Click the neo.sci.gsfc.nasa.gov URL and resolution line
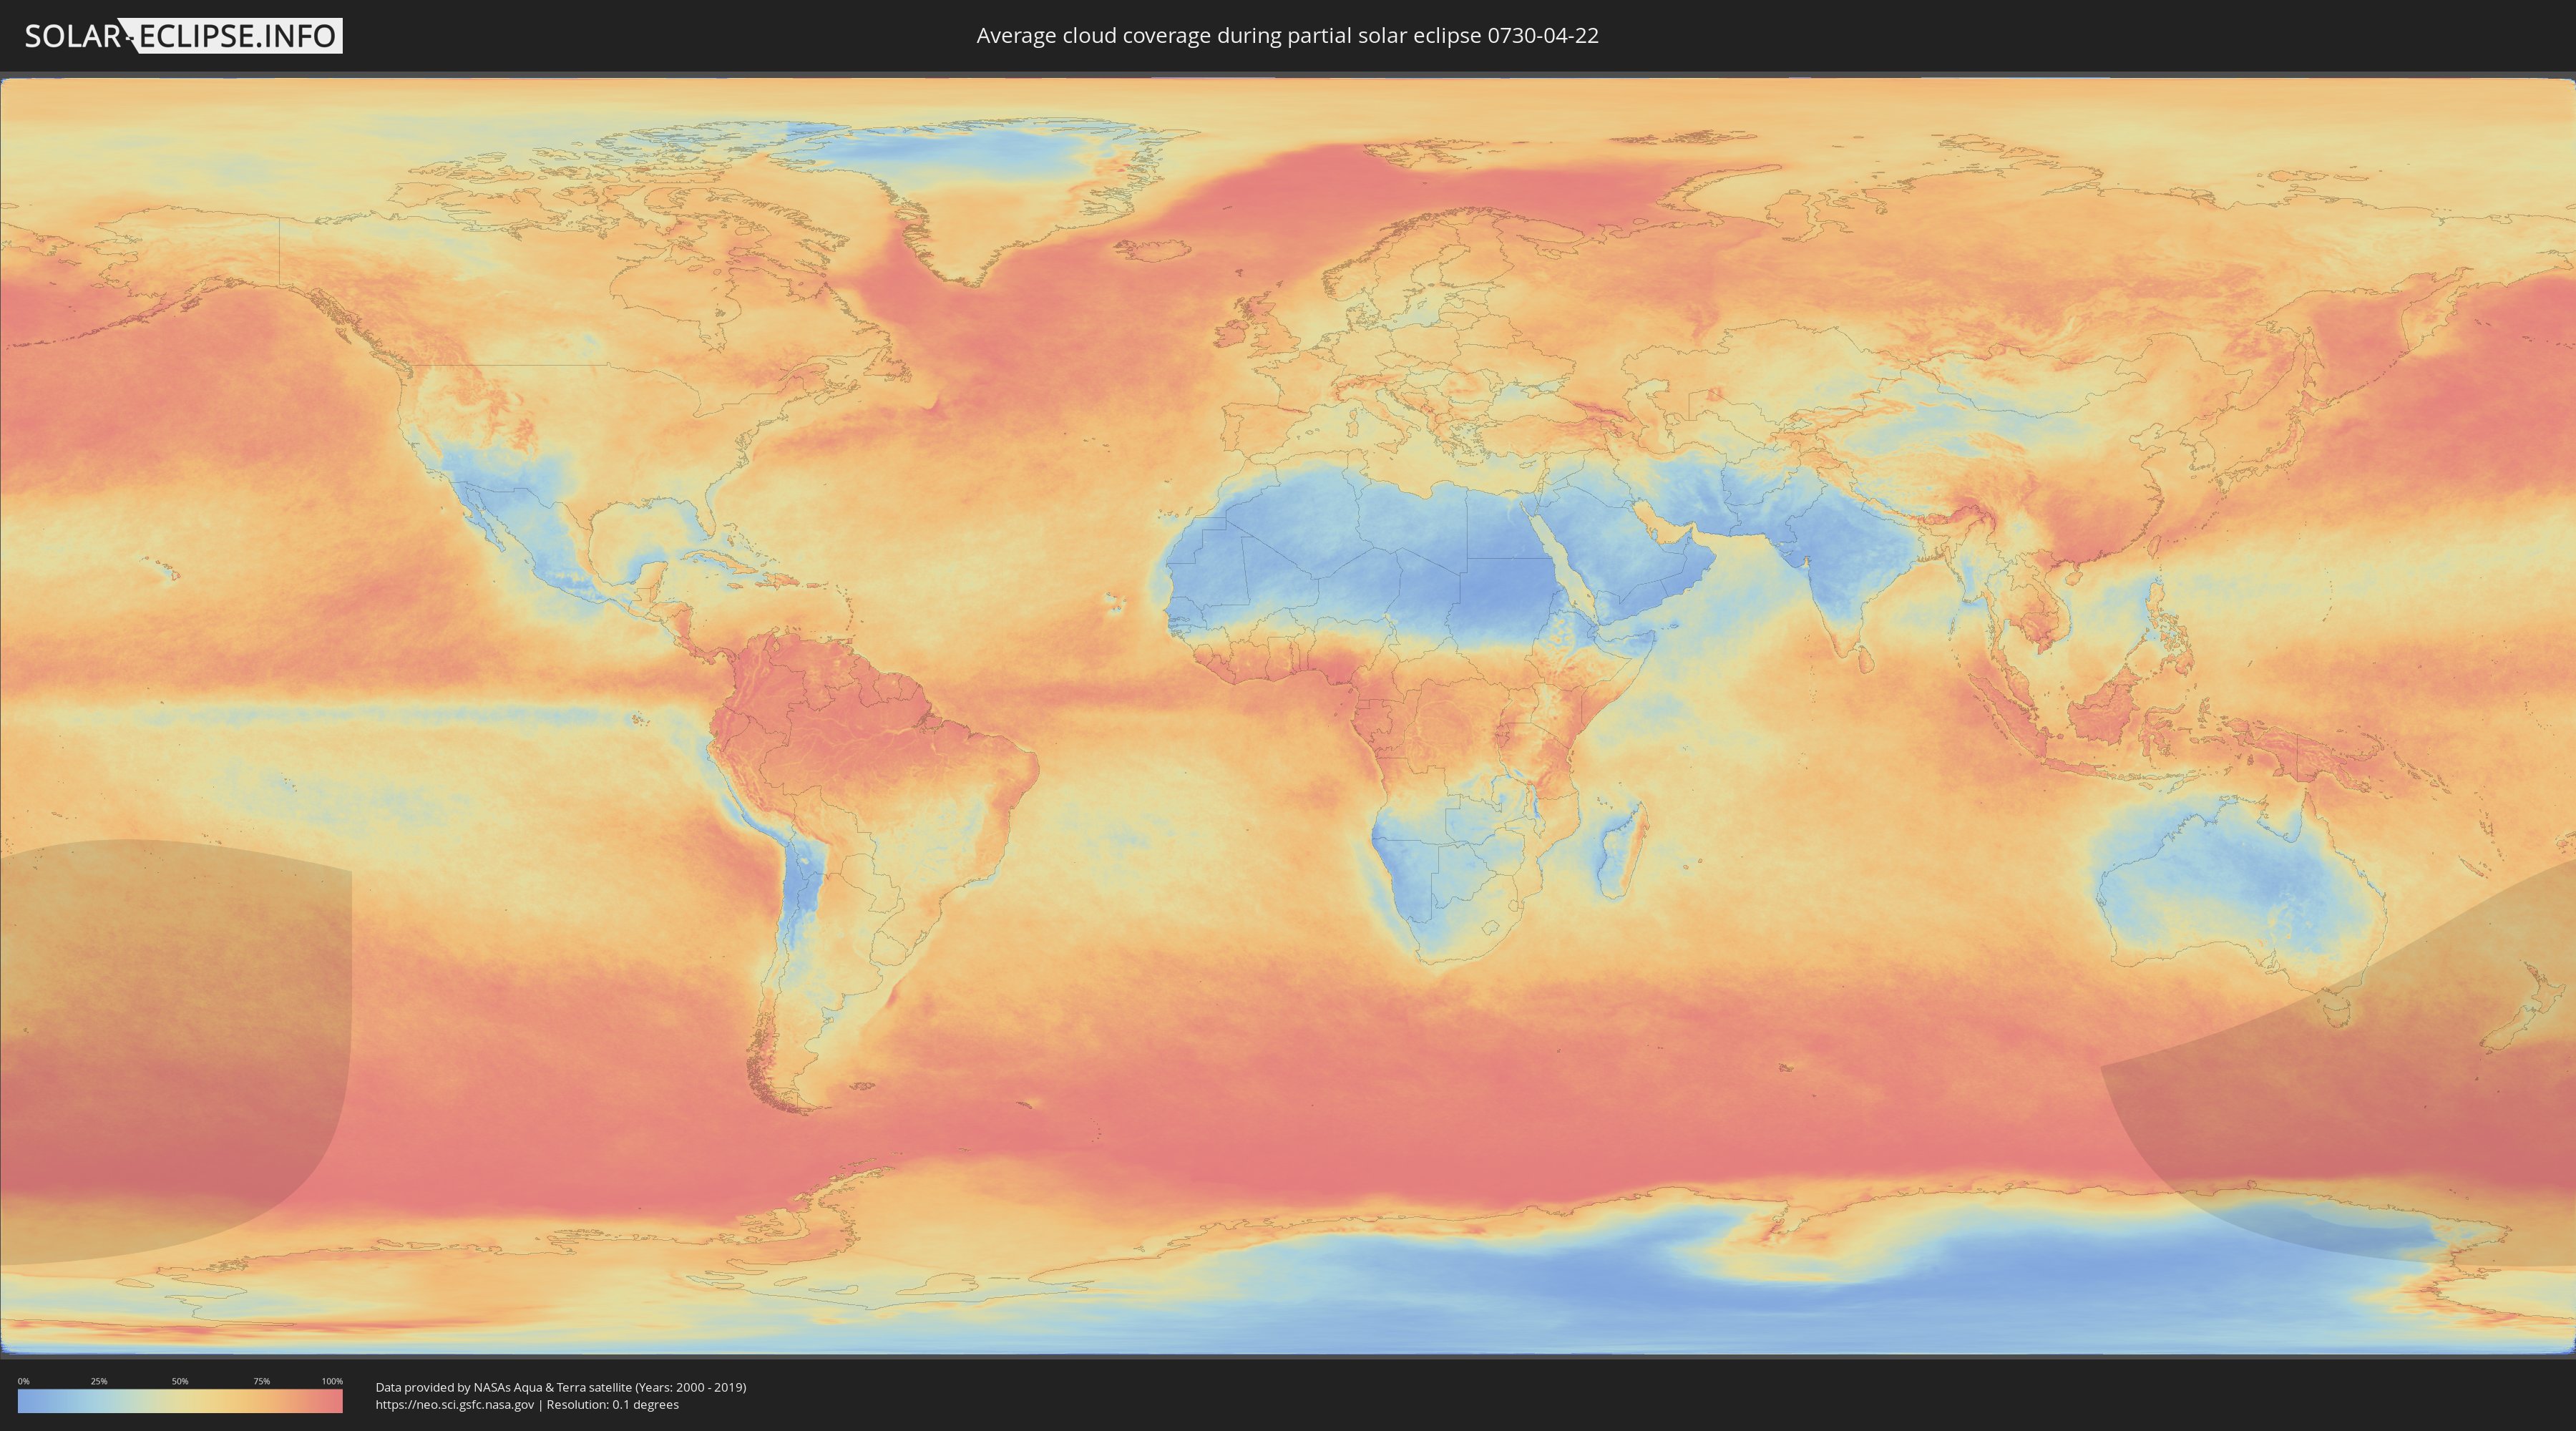 527,1405
